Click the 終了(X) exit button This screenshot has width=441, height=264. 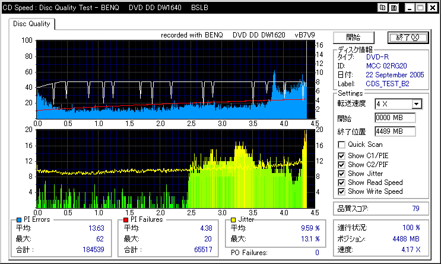tap(408, 37)
